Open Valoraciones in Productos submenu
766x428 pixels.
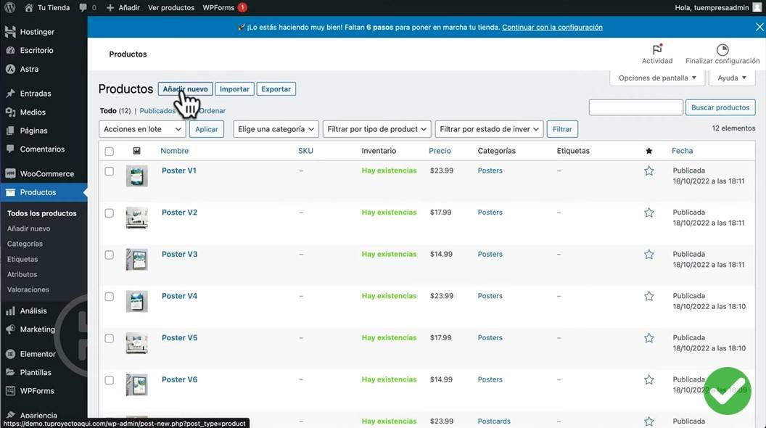coord(28,289)
